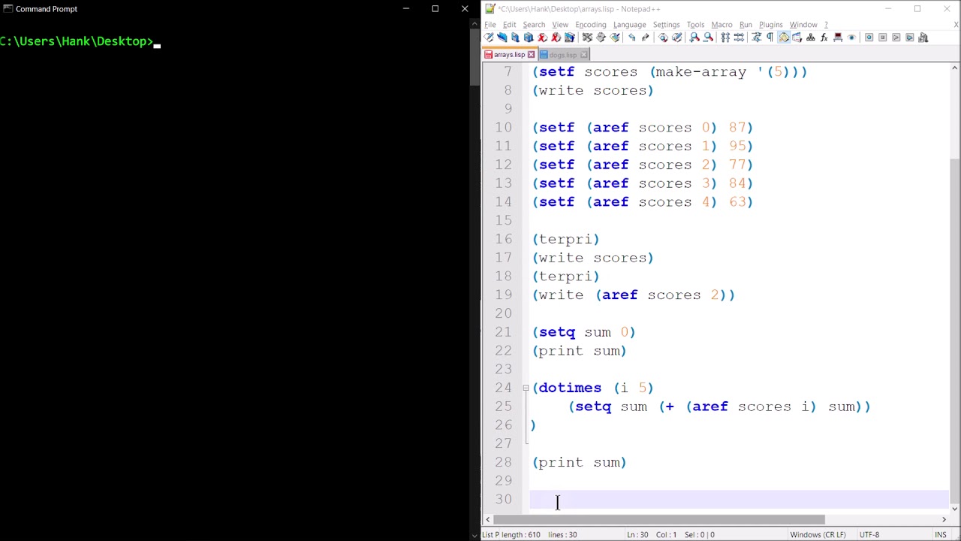Open the View menu
The height and width of the screenshot is (541, 961).
click(x=560, y=25)
